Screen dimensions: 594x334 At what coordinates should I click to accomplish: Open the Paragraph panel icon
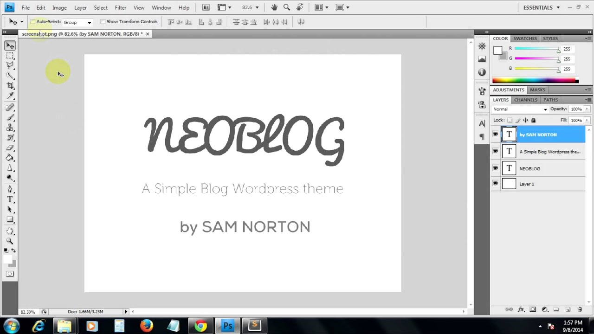pyautogui.click(x=482, y=136)
